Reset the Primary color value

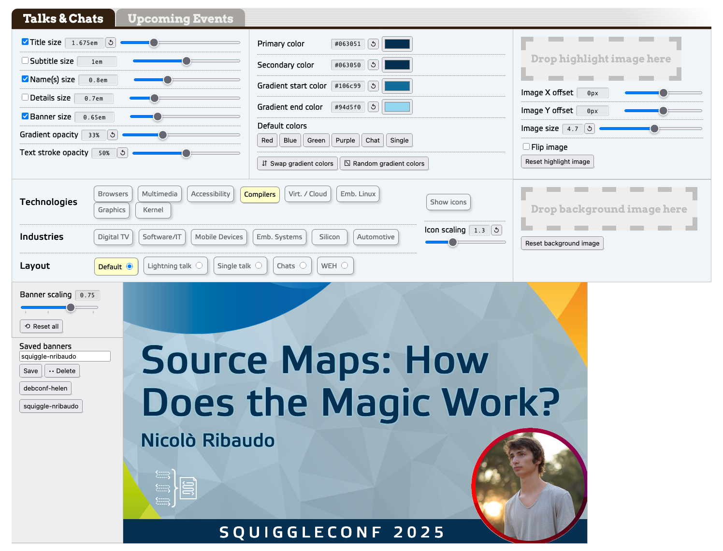(373, 44)
